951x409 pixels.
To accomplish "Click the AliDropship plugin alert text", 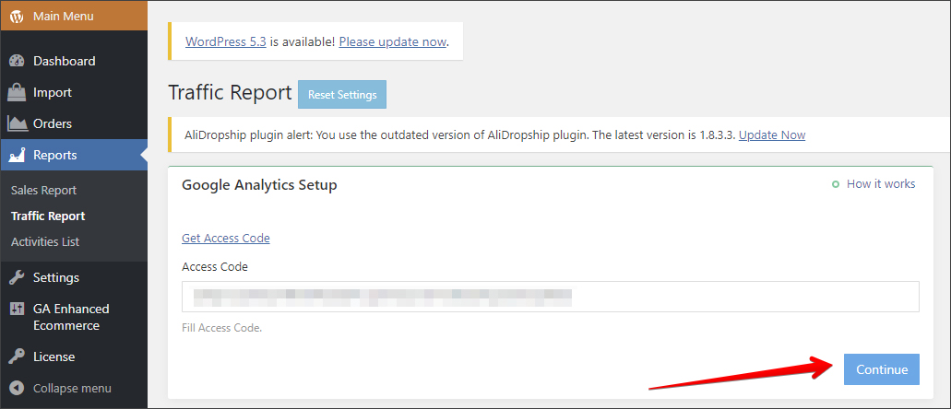I will point(460,135).
